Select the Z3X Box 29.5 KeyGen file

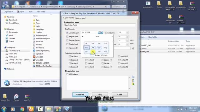(x=44, y=66)
